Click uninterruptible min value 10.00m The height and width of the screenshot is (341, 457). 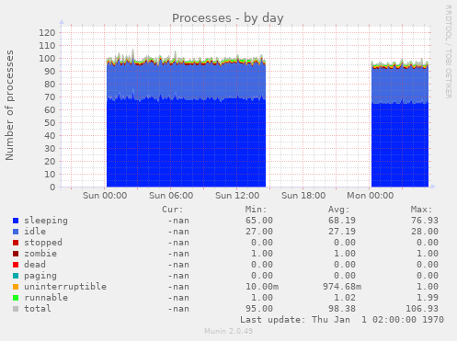[262, 287]
